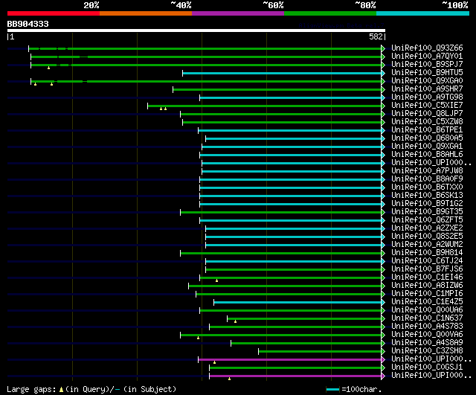Select UniRef100_C1E4Z5 entry
Image resolution: width=476 pixels, height=395 pixels.
(x=427, y=302)
